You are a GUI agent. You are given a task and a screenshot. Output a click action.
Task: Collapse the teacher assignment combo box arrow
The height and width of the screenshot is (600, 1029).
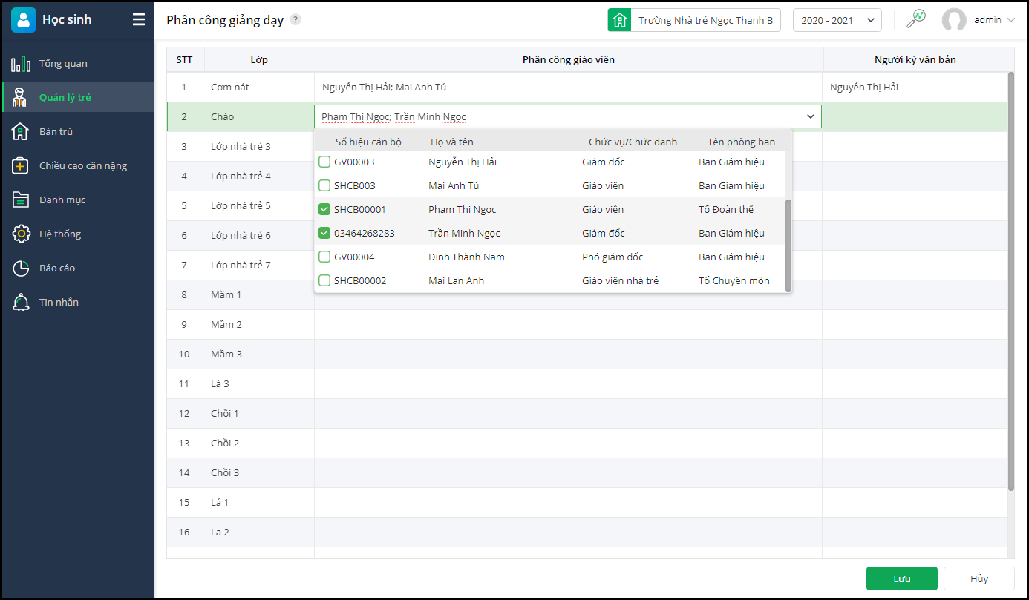pyautogui.click(x=811, y=116)
